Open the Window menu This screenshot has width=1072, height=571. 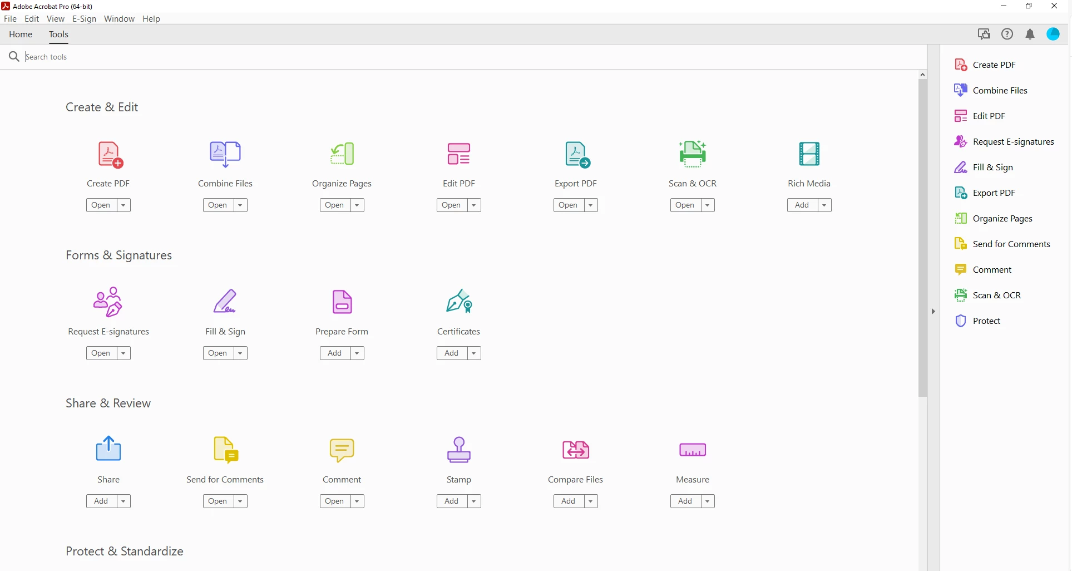pyautogui.click(x=119, y=19)
